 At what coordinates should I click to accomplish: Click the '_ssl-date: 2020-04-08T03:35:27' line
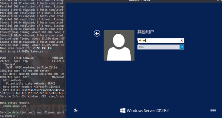click(x=32, y=74)
